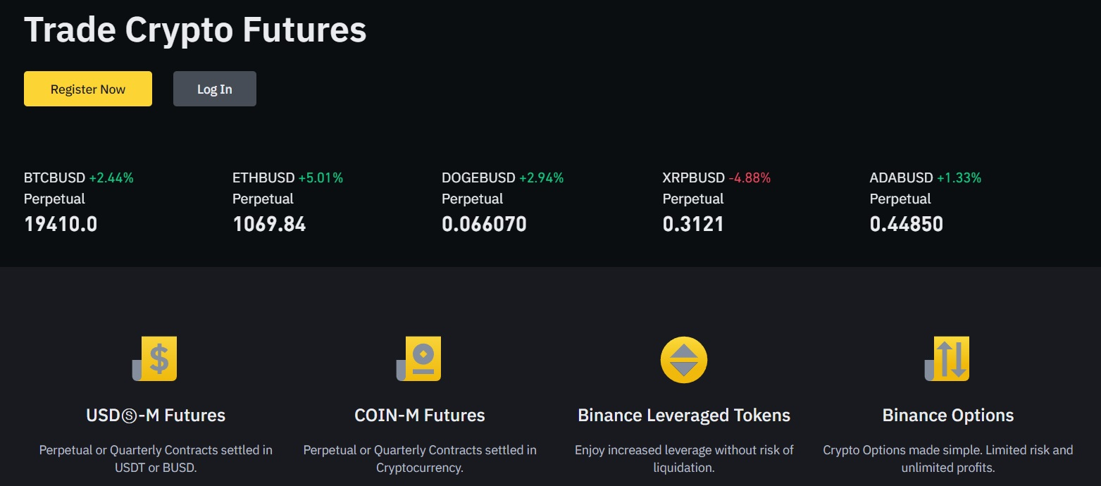This screenshot has width=1101, height=486.
Task: Click the -4.88% change value
Action: pos(749,177)
